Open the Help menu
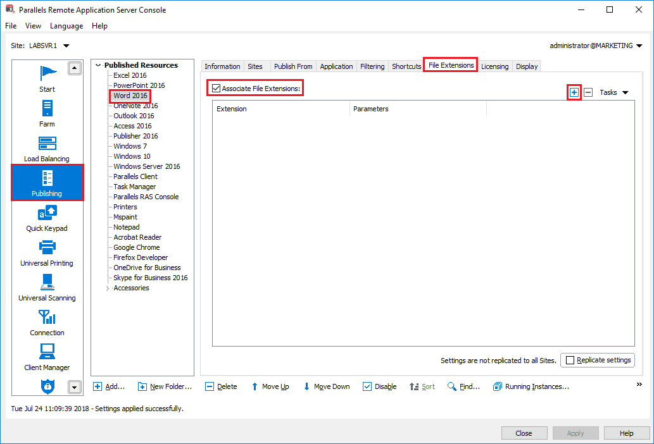The height and width of the screenshot is (444, 654). pyautogui.click(x=99, y=26)
